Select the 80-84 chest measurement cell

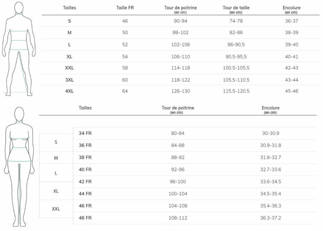tap(178, 133)
